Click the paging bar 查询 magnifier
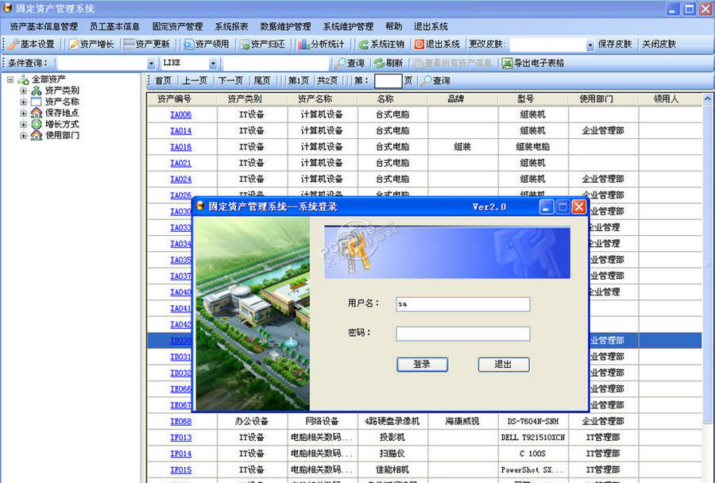The image size is (715, 483). (x=426, y=81)
